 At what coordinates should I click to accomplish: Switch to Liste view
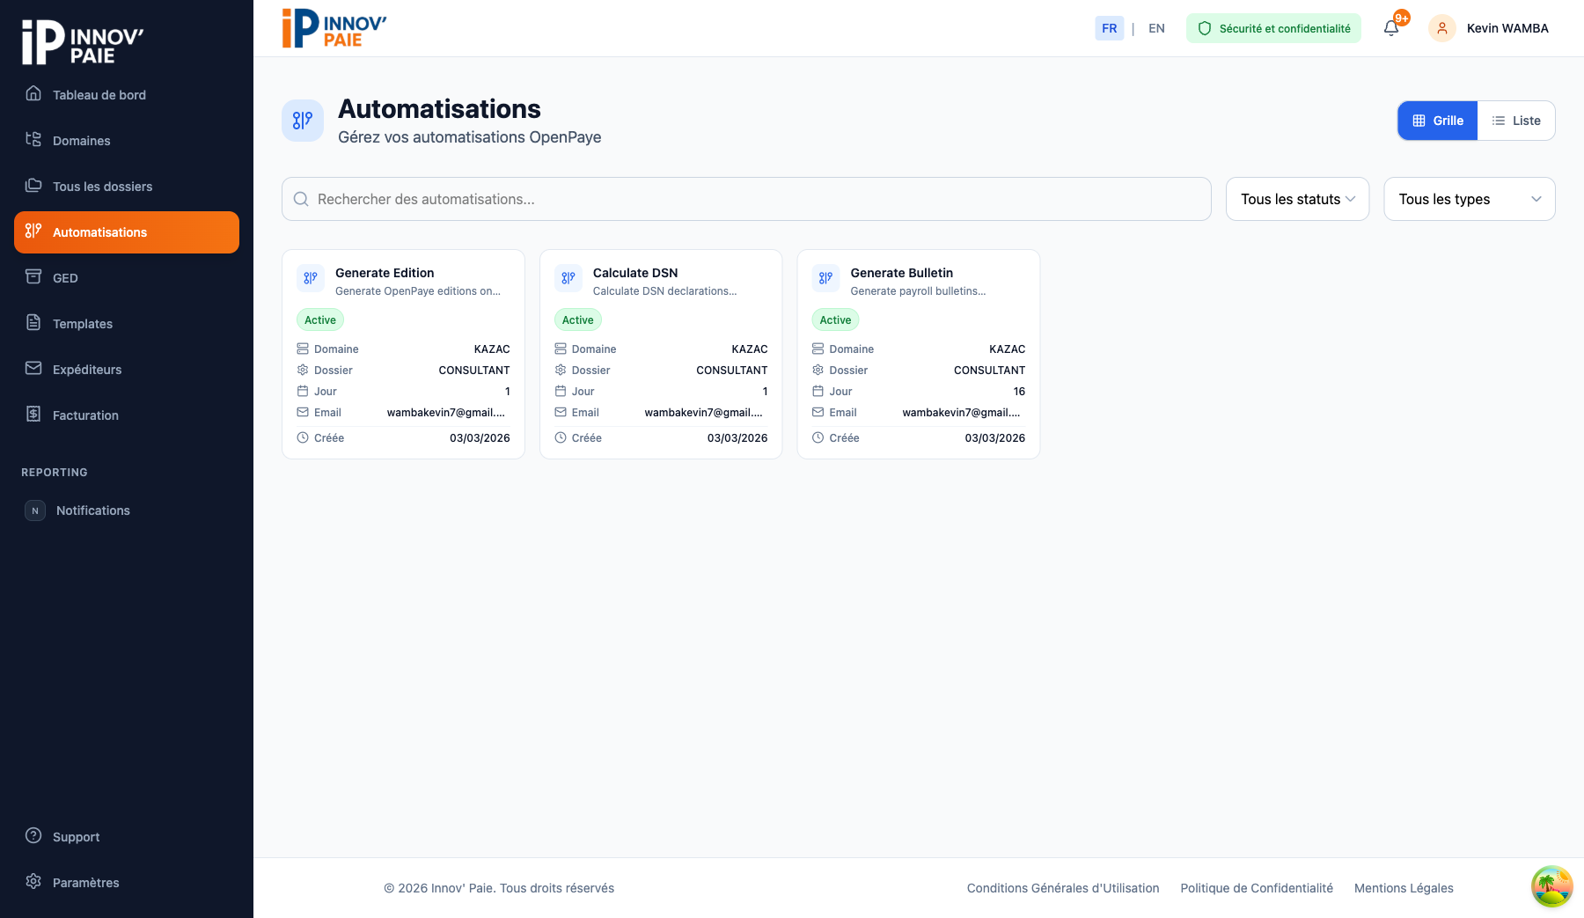tap(1516, 120)
